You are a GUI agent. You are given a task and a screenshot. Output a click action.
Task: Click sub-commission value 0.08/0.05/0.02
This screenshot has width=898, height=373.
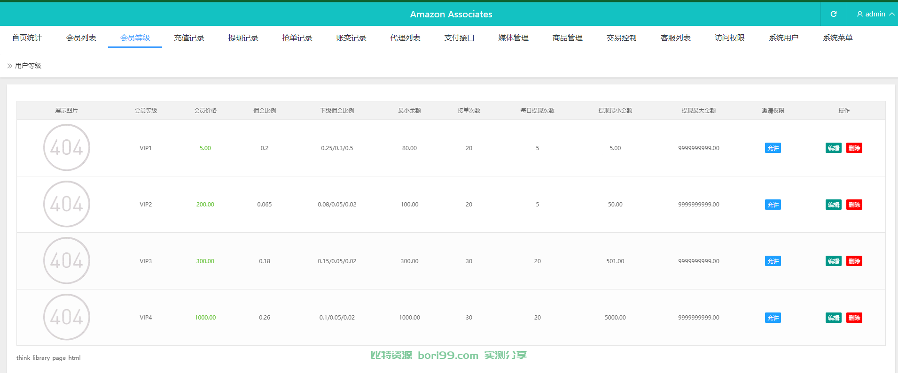coord(337,205)
